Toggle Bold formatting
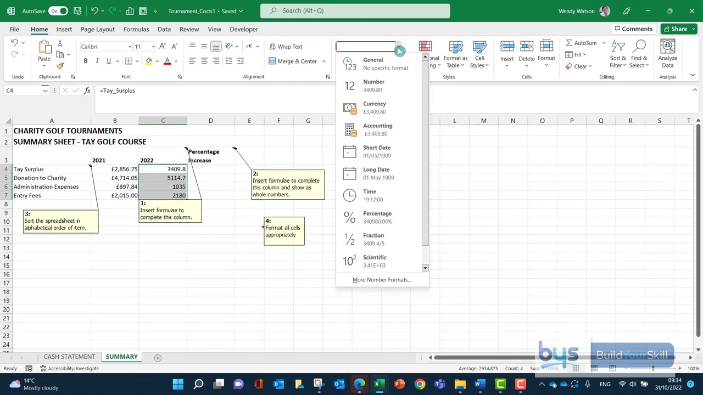The image size is (703, 395). (86, 61)
